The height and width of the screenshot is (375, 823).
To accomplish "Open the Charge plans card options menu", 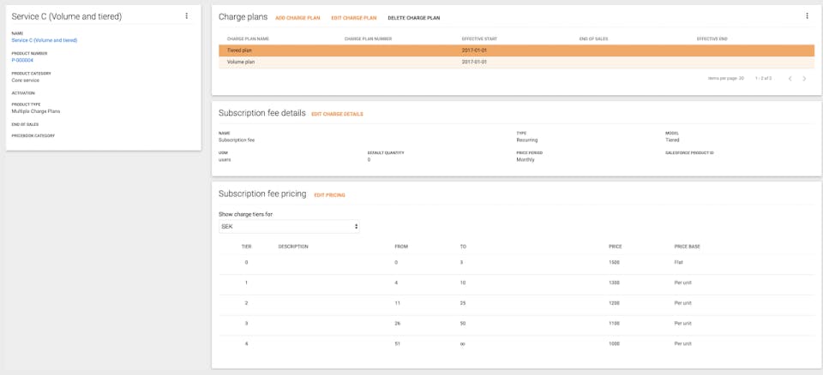I will tap(807, 16).
